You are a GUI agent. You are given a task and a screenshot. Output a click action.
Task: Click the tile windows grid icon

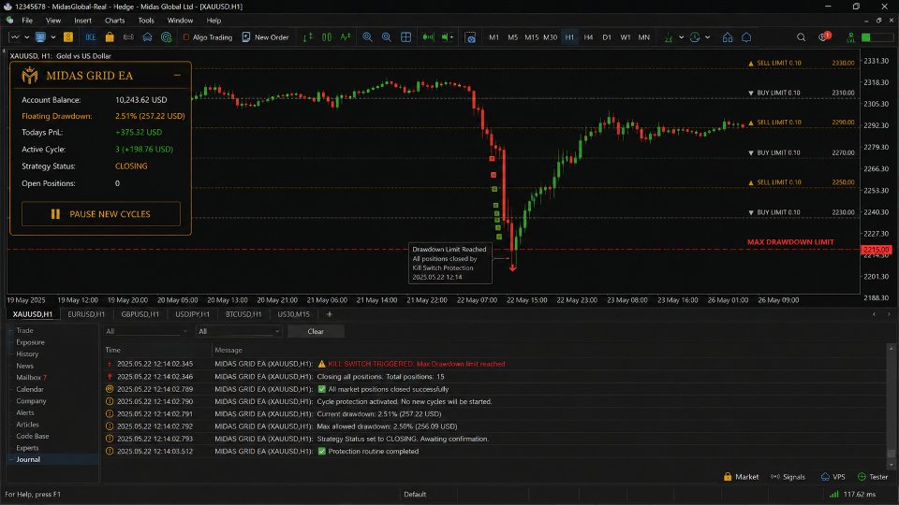click(x=405, y=37)
